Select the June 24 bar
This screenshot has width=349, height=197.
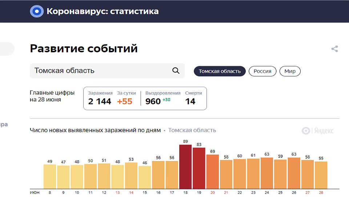[x=267, y=173]
